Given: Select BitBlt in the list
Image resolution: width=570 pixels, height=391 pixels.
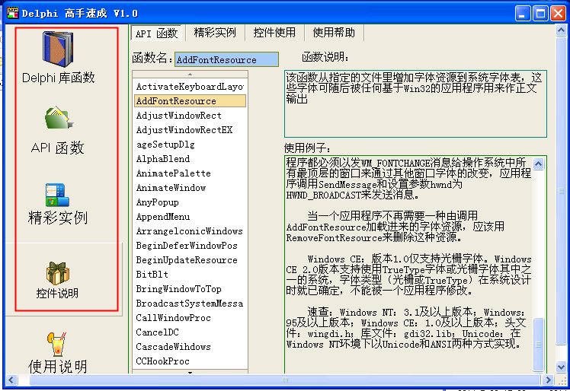Looking at the screenshot, I should pyautogui.click(x=190, y=275).
